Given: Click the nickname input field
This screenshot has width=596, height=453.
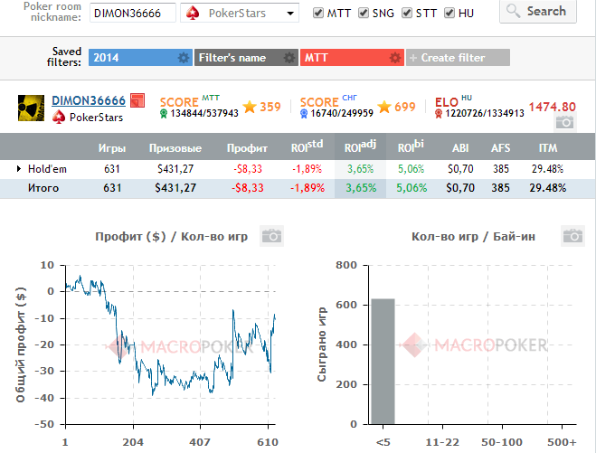Looking at the screenshot, I should [133, 13].
